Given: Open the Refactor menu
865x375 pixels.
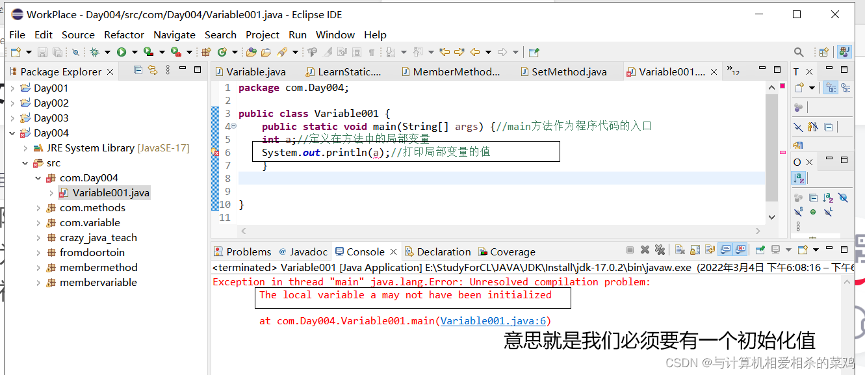Looking at the screenshot, I should 123,34.
